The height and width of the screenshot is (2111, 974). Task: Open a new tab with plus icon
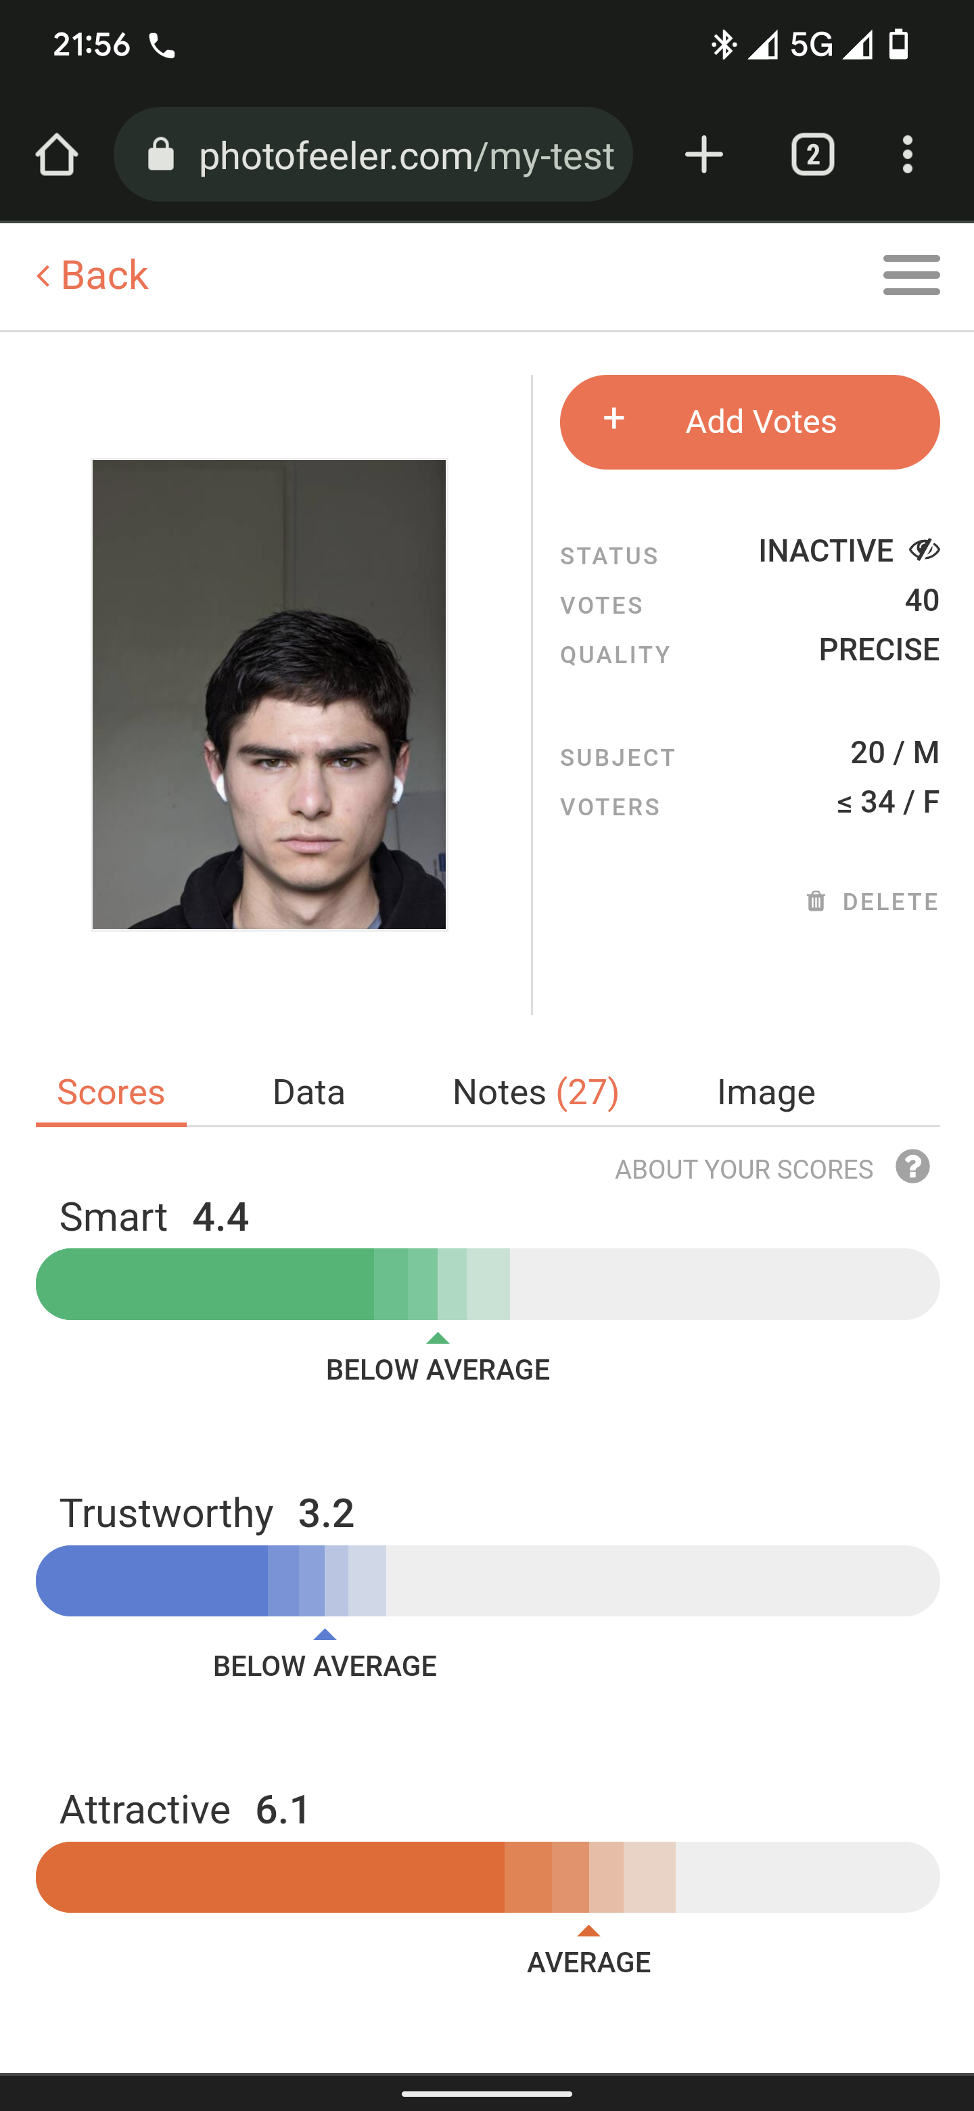[703, 154]
